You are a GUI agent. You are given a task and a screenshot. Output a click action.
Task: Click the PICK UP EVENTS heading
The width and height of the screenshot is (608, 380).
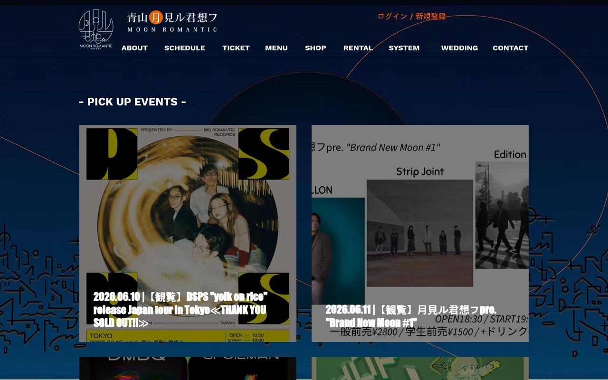pyautogui.click(x=133, y=102)
